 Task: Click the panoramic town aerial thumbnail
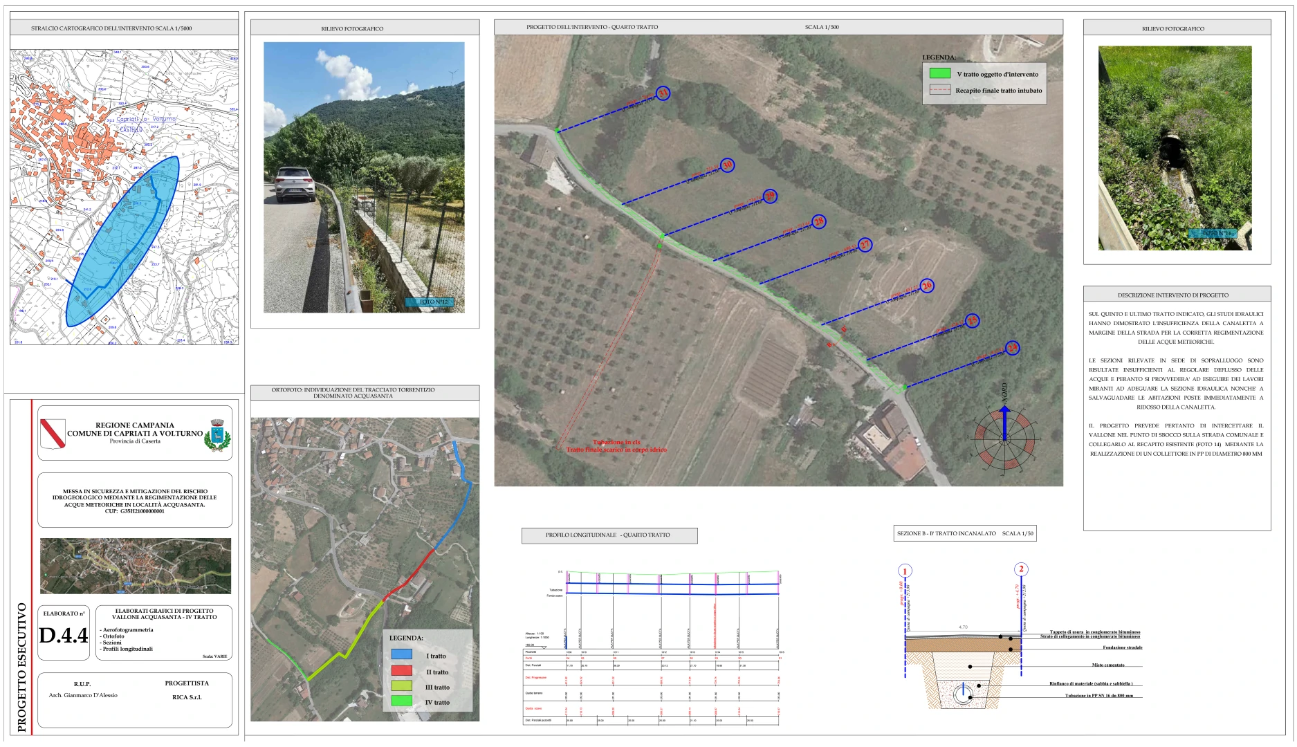136,566
